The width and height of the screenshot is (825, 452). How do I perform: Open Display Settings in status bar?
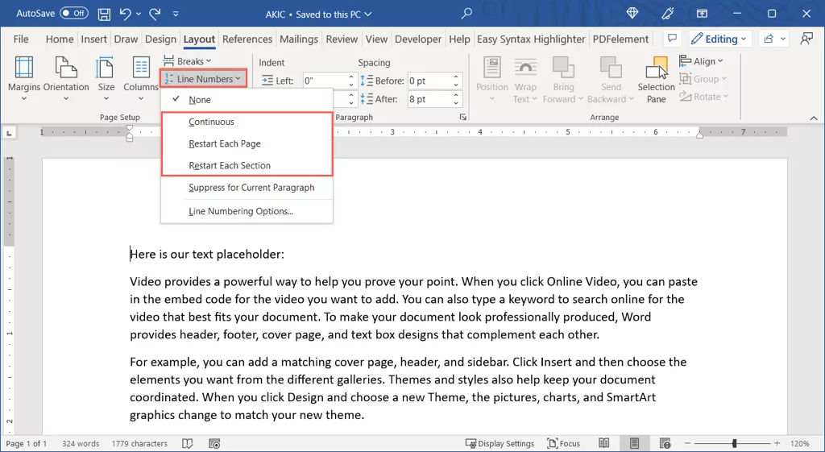coord(500,444)
